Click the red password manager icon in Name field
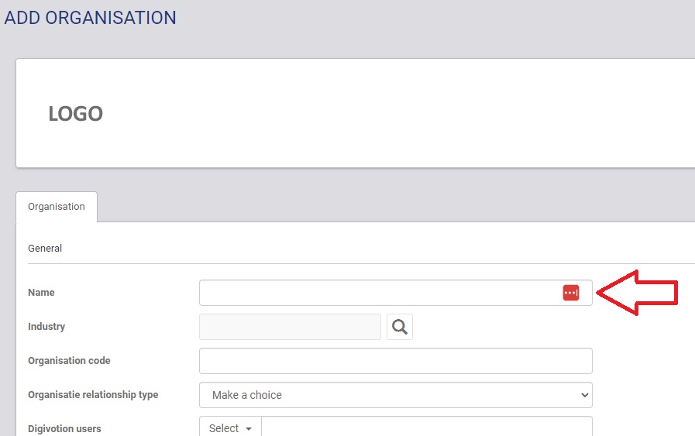 click(571, 293)
